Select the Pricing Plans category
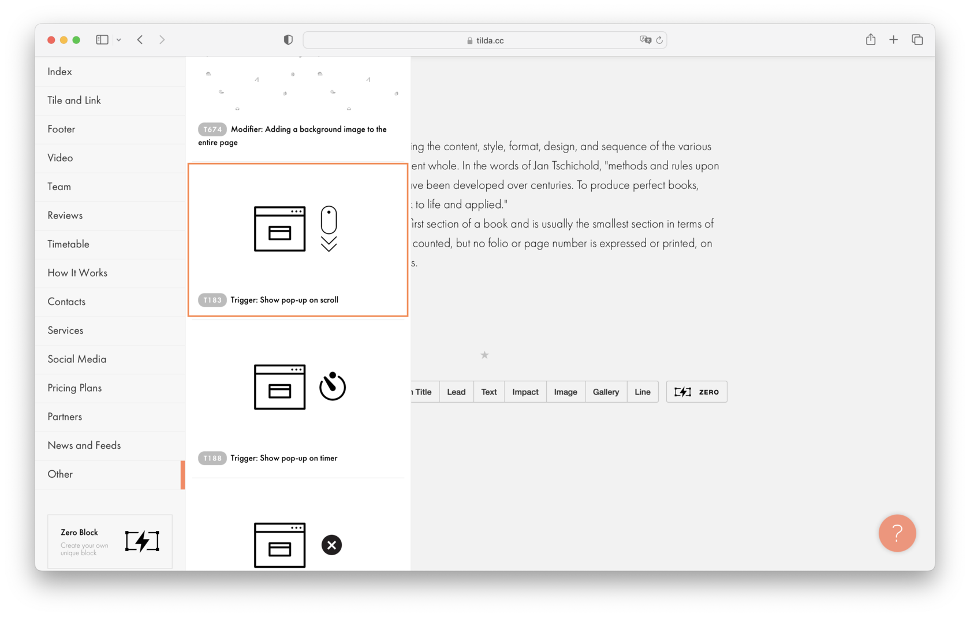970x617 pixels. pyautogui.click(x=110, y=388)
